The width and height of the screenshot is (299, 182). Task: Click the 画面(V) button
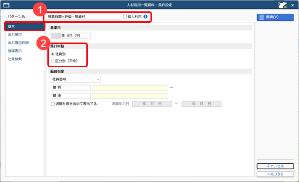pos(275,17)
